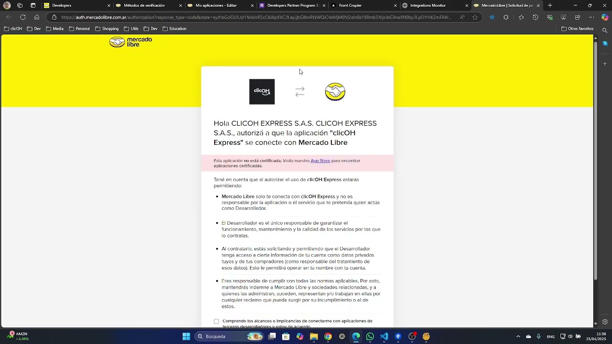612x344 pixels.
Task: View site information lock icon
Action: click(54, 17)
